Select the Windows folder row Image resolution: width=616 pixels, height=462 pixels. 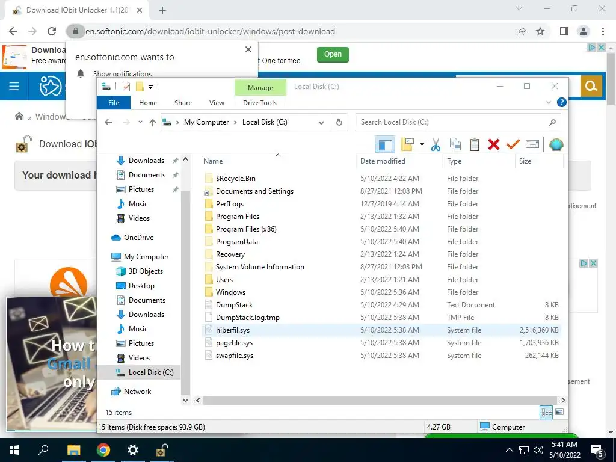pyautogui.click(x=381, y=292)
